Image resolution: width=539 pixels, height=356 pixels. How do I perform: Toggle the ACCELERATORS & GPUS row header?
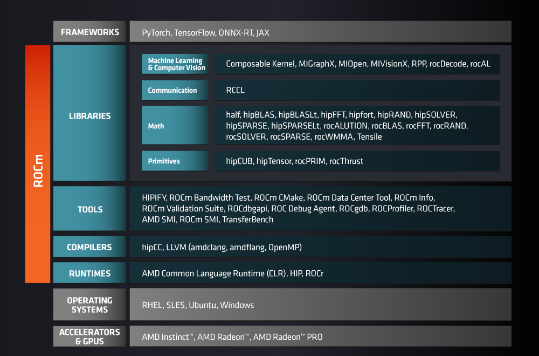point(89,336)
